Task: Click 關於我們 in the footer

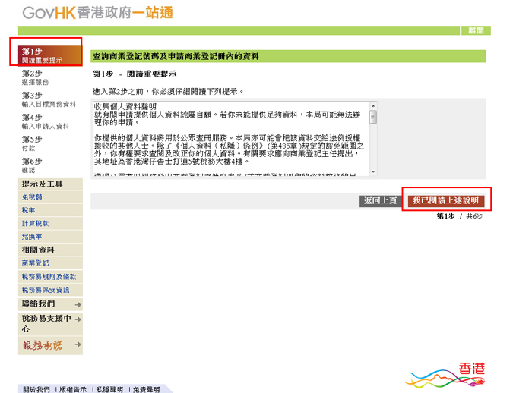Action: (x=36, y=388)
